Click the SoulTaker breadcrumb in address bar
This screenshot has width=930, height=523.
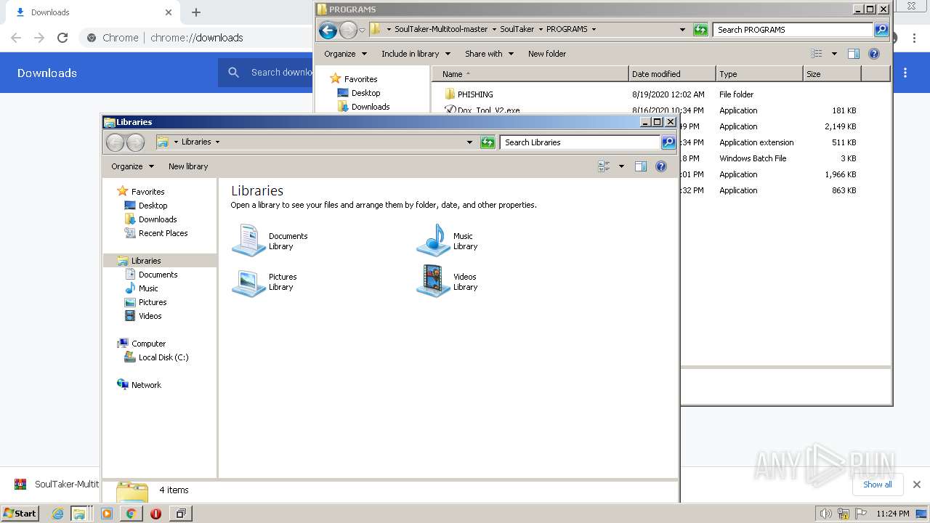[x=517, y=30]
